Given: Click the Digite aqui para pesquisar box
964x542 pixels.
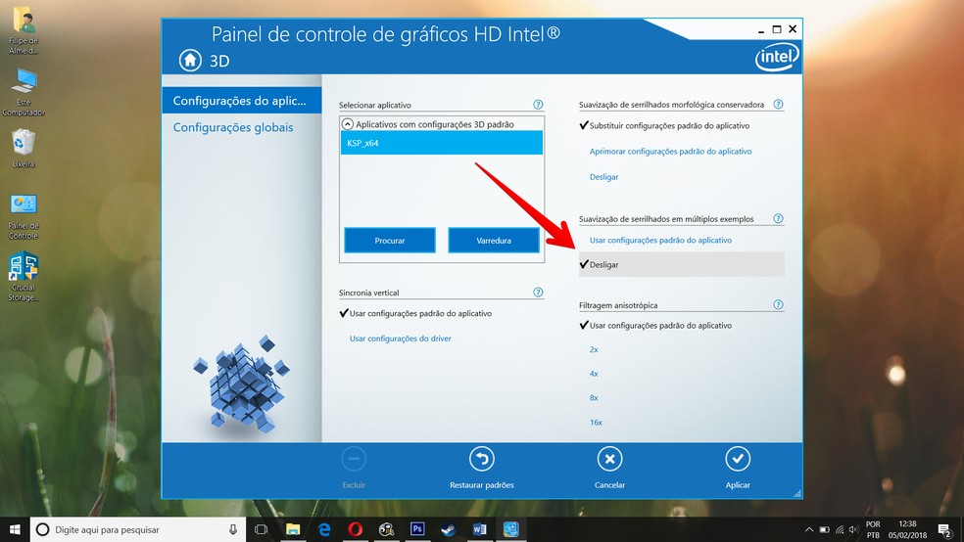Looking at the screenshot, I should coord(138,529).
